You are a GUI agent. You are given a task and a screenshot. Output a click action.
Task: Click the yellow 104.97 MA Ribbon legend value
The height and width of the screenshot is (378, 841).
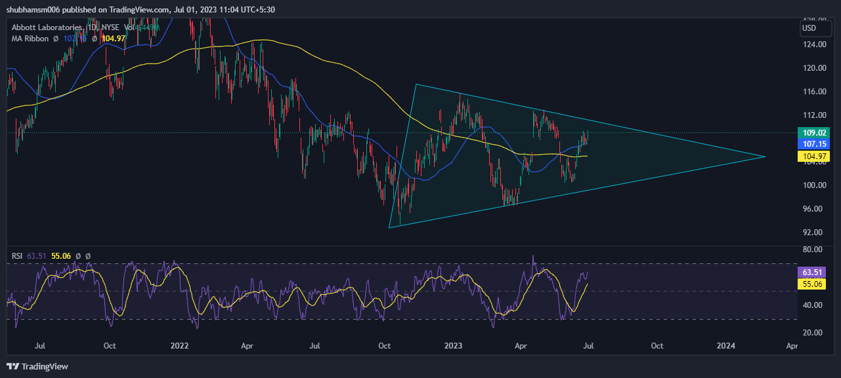[113, 39]
